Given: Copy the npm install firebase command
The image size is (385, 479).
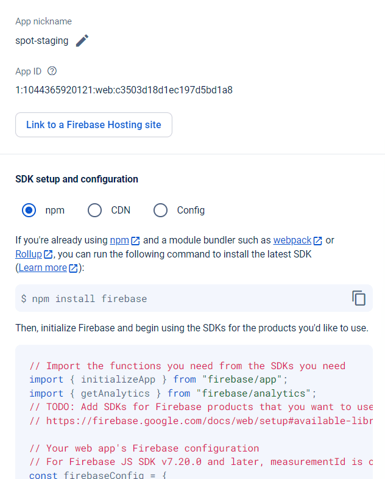Looking at the screenshot, I should [359, 298].
